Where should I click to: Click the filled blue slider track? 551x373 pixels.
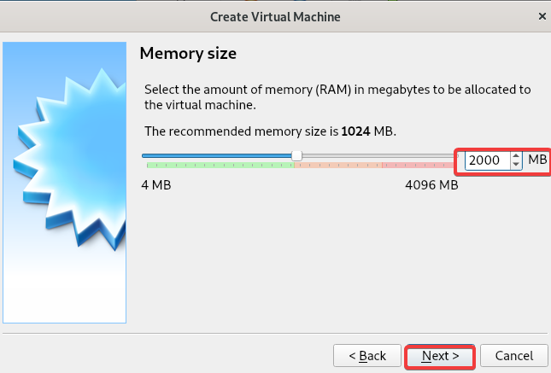(217, 155)
